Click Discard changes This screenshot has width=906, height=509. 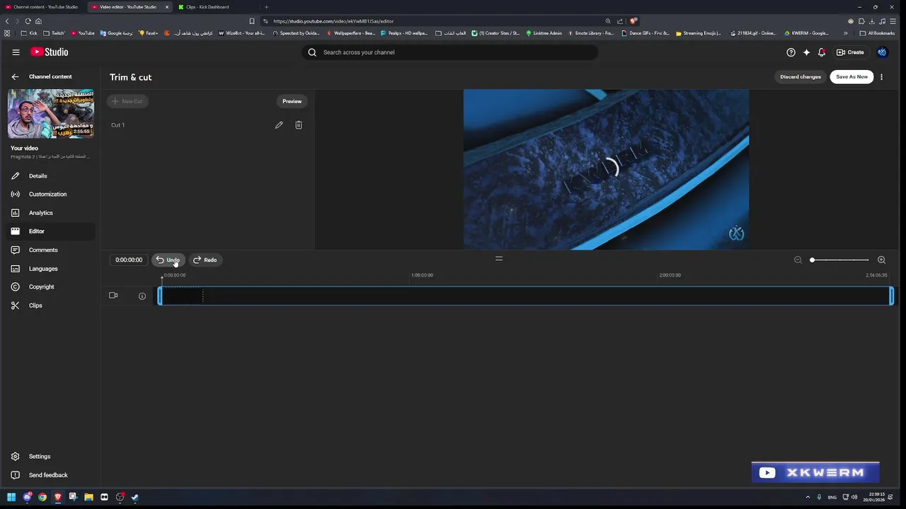point(801,76)
